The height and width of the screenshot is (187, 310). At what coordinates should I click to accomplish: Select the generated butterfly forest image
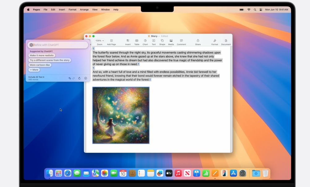[x=121, y=115]
